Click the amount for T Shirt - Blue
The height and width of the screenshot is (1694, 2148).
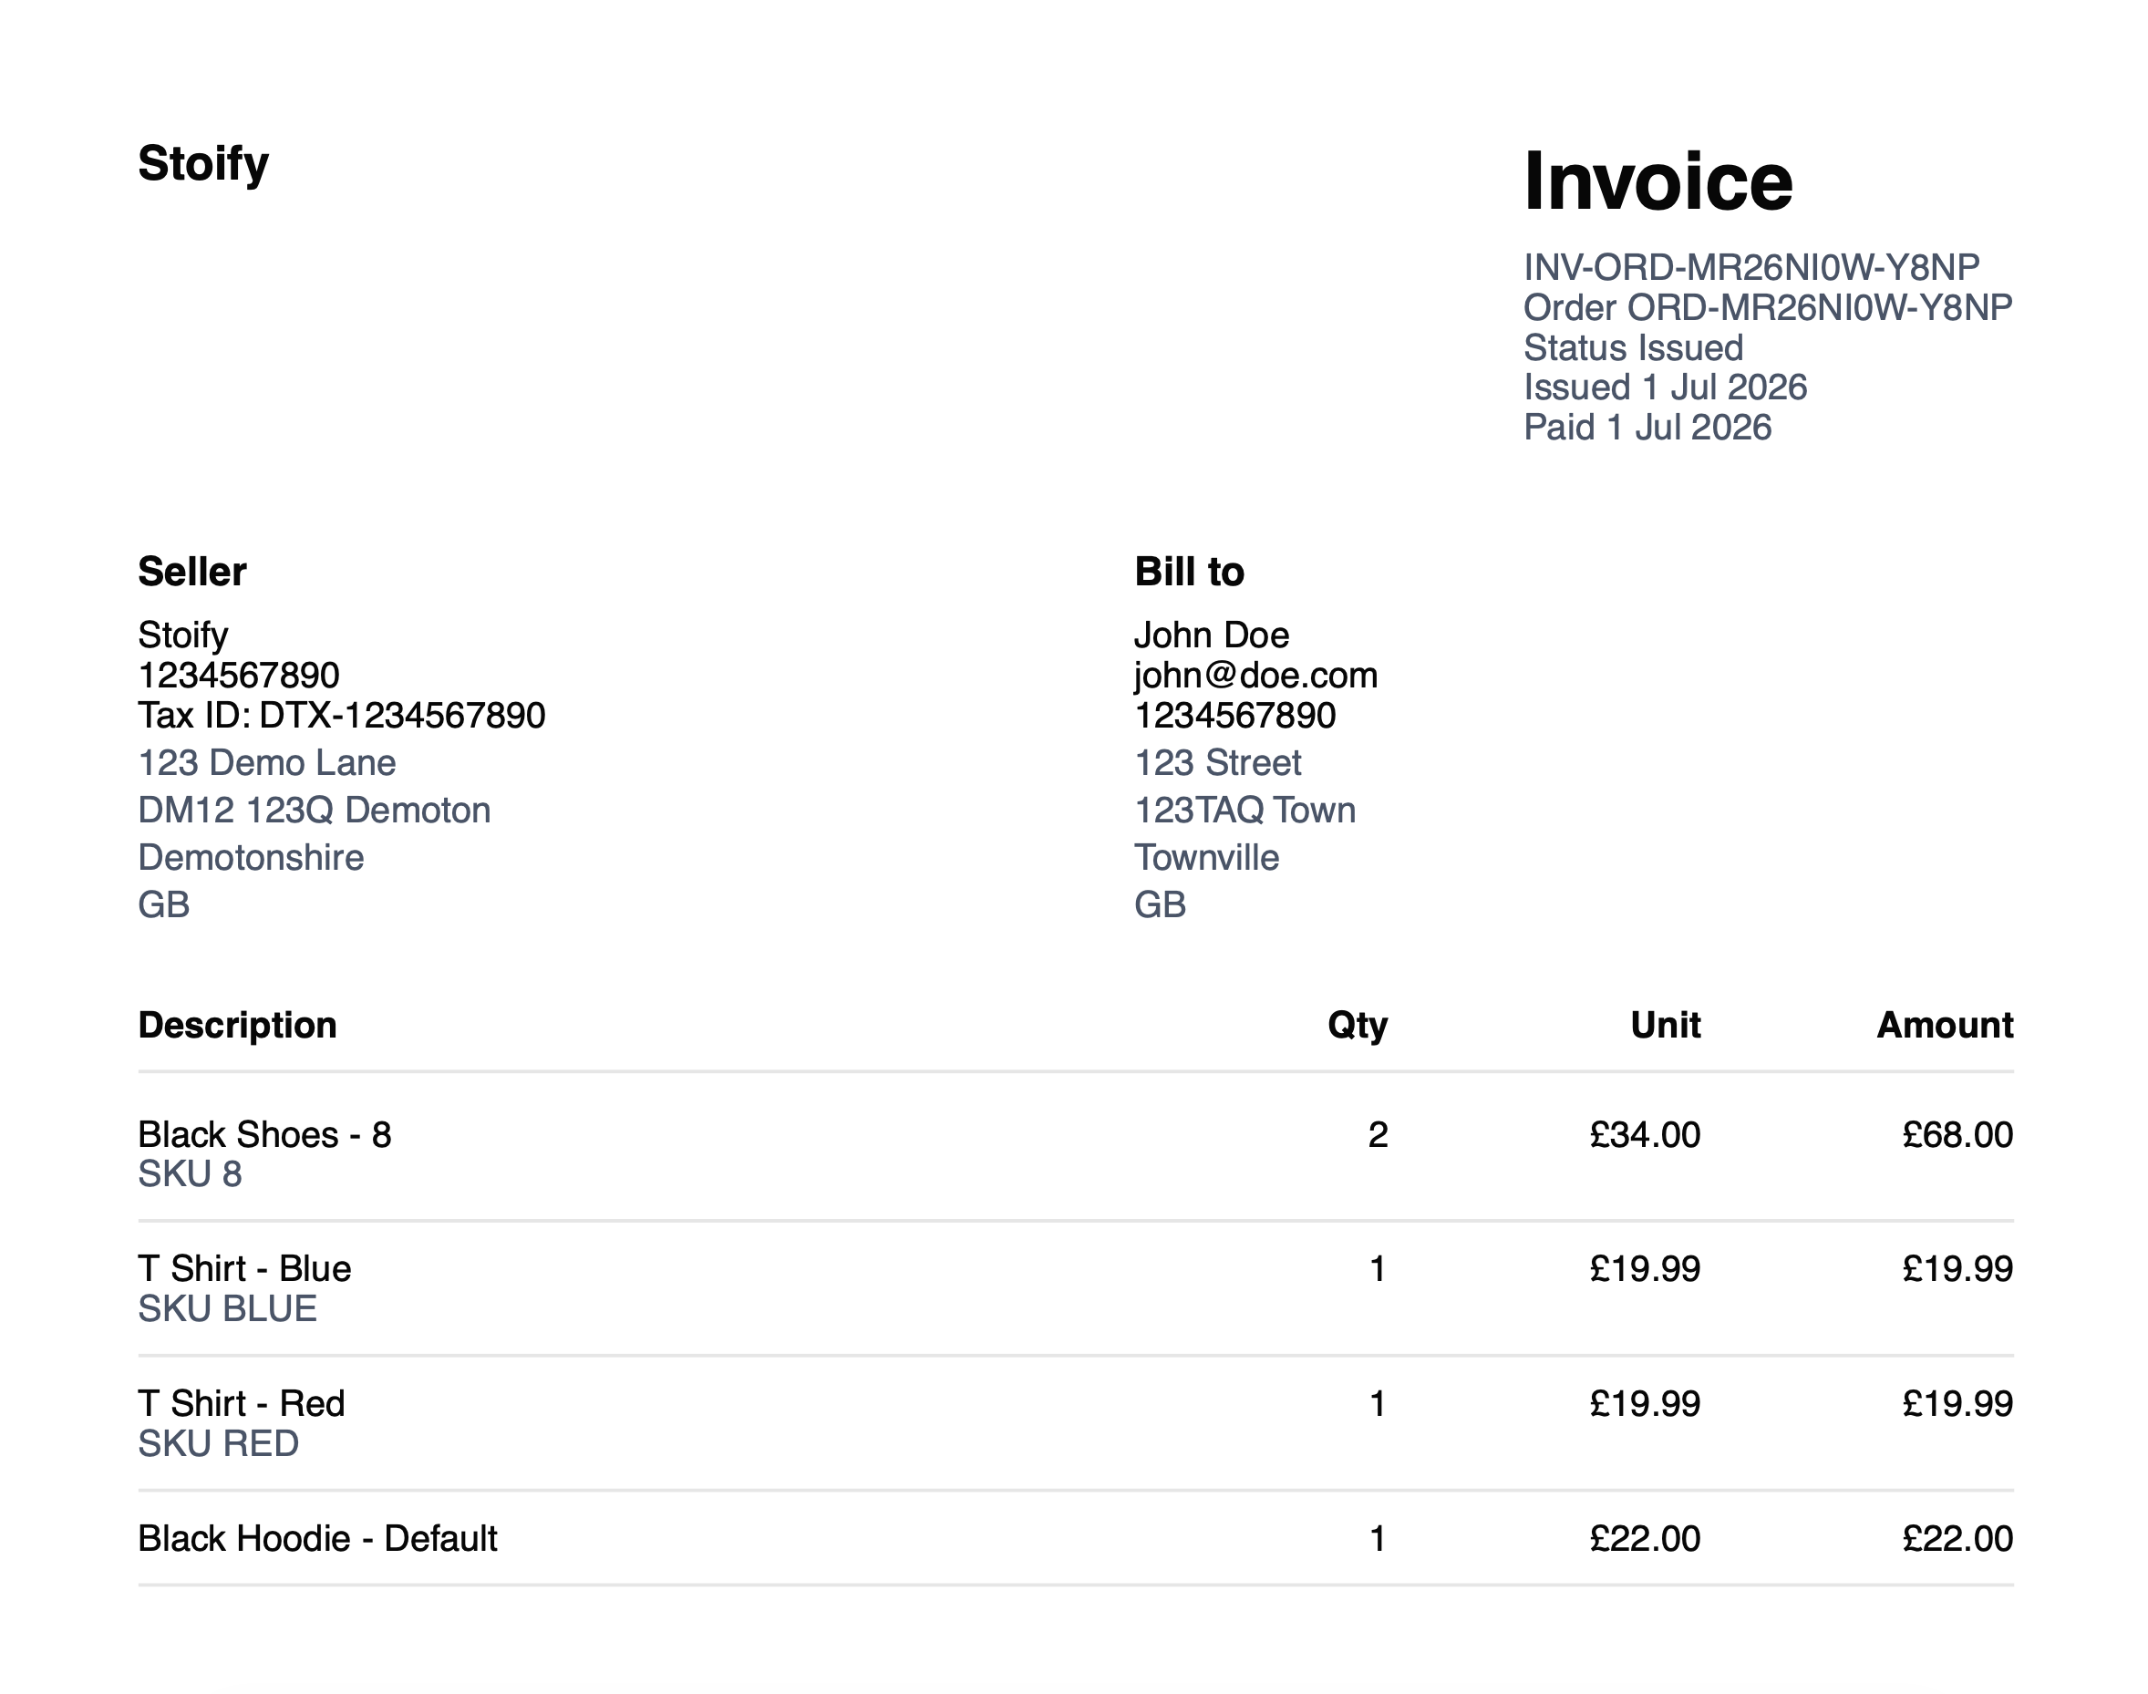coord(1957,1269)
